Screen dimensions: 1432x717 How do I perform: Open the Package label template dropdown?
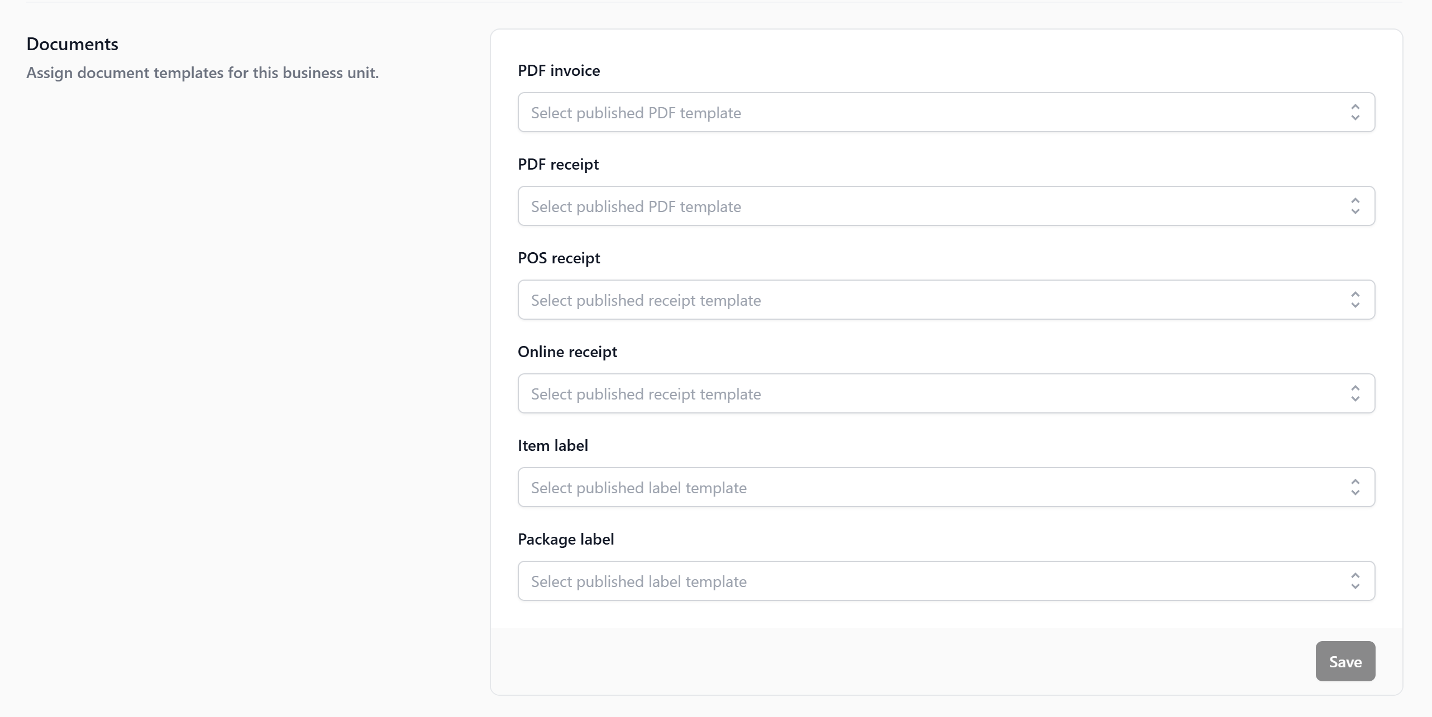pos(946,581)
